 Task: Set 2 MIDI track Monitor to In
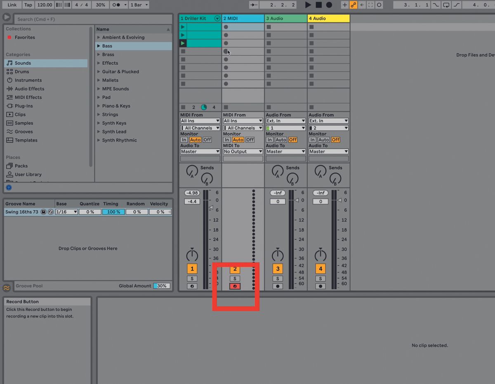pyautogui.click(x=227, y=140)
